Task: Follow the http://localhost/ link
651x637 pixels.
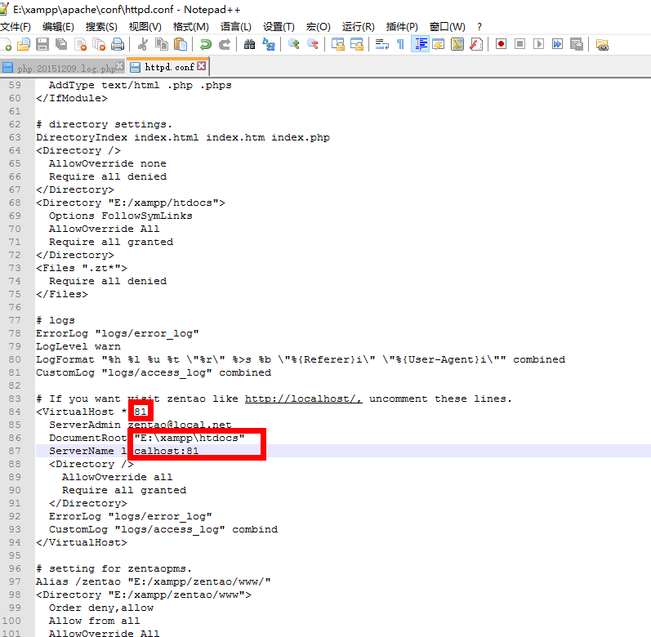Action: 303,399
